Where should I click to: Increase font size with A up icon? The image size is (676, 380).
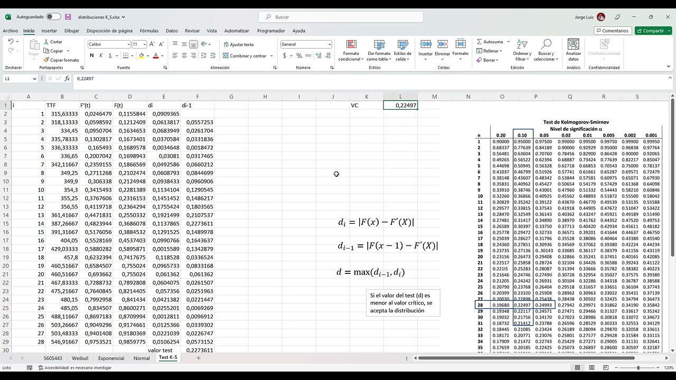pos(152,44)
